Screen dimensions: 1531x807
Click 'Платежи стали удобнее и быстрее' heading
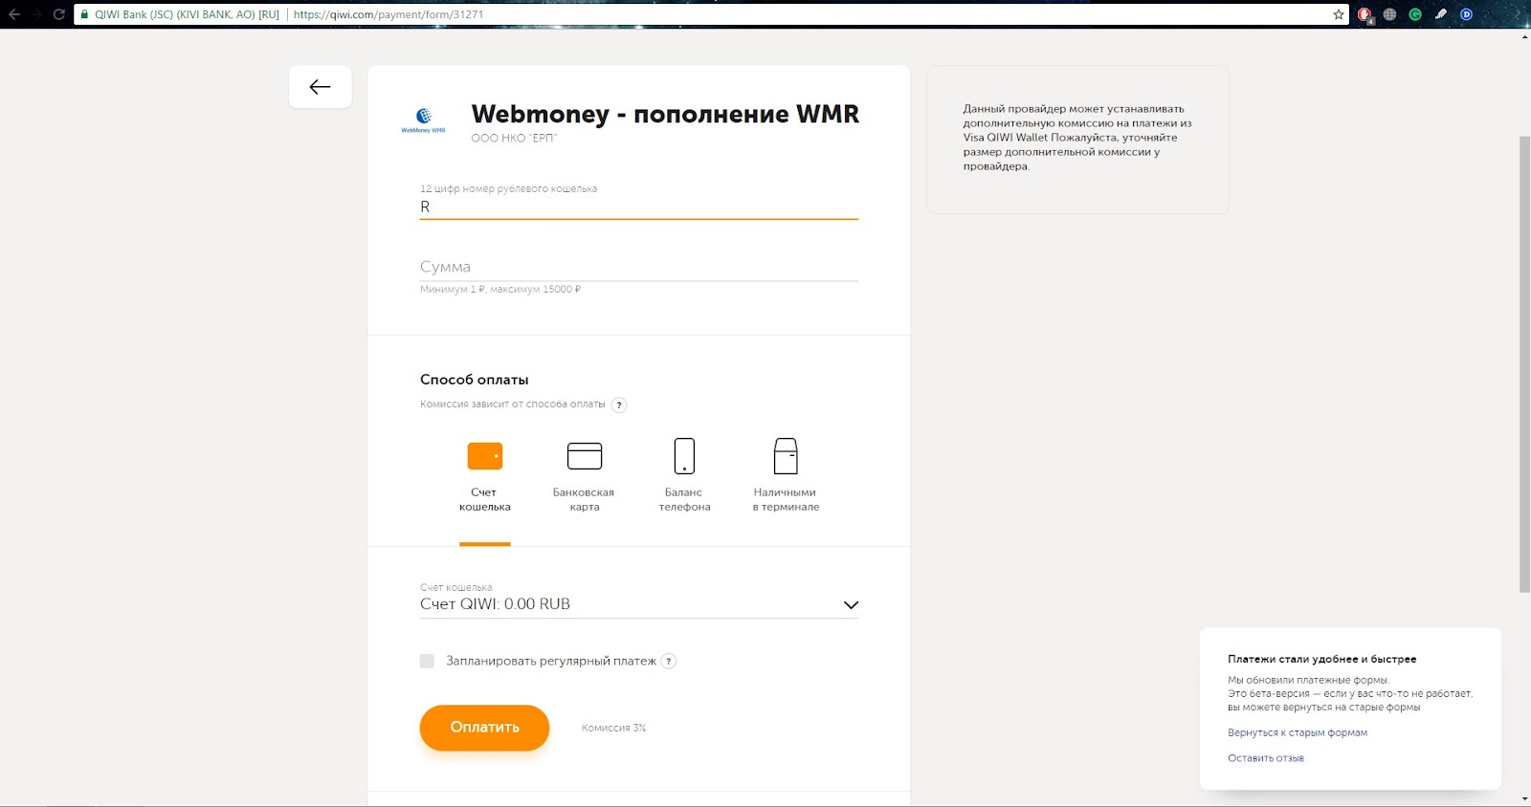tap(1322, 659)
